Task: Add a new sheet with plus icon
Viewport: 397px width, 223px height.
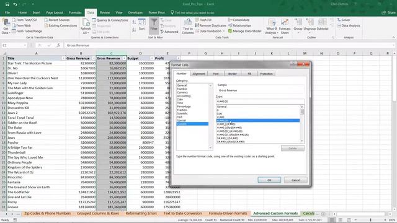Action: point(323,214)
